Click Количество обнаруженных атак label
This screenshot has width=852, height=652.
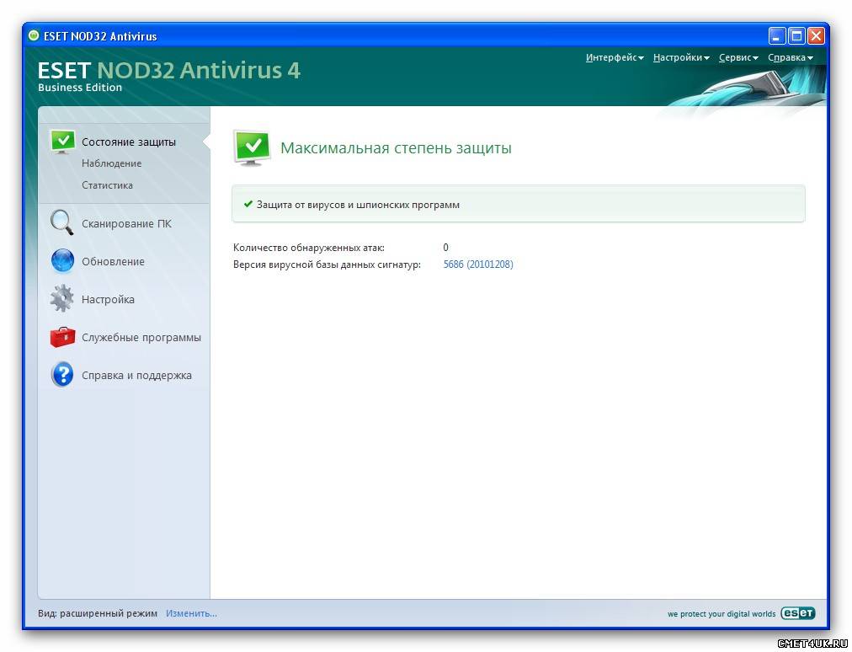[309, 248]
